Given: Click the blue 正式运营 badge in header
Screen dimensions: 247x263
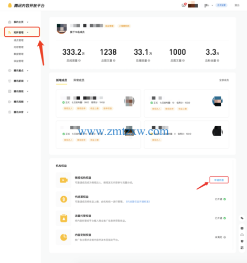Looking at the screenshot, I should pos(221,5).
